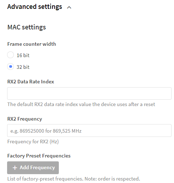Click the Factory Preset Frequencies label
174x183 pixels.
[x=39, y=156]
